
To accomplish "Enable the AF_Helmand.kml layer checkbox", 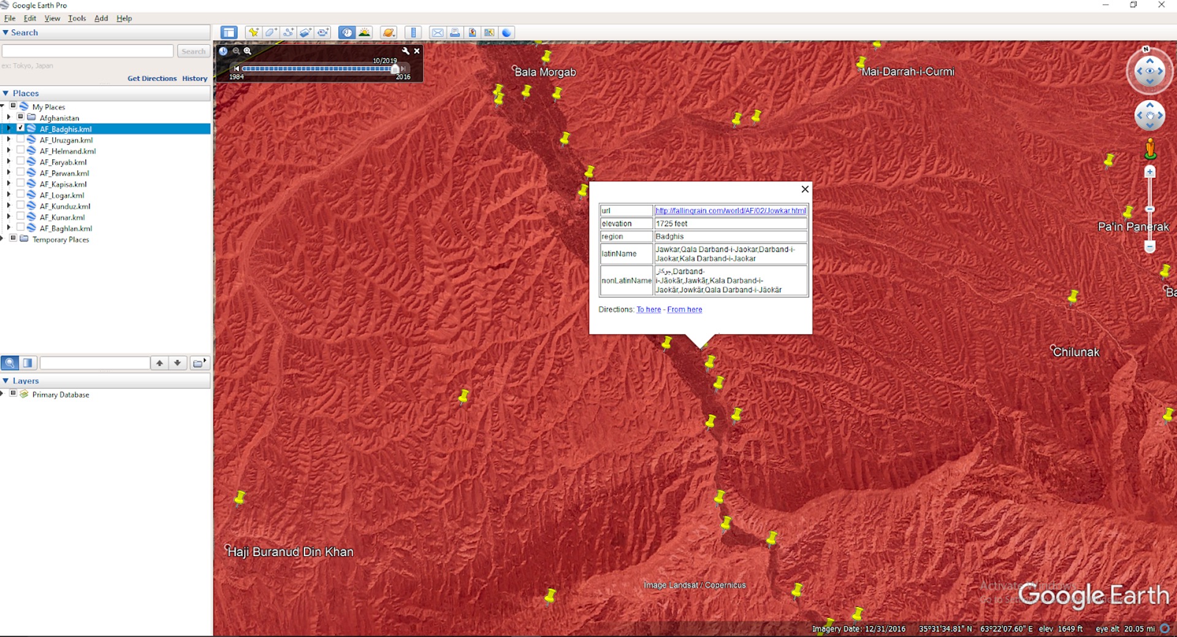I will [20, 151].
